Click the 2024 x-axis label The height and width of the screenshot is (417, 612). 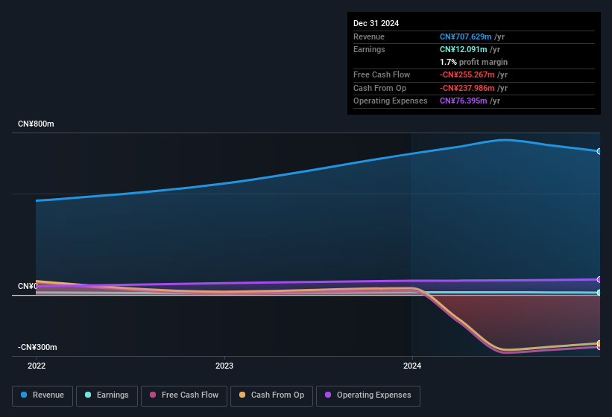click(412, 366)
